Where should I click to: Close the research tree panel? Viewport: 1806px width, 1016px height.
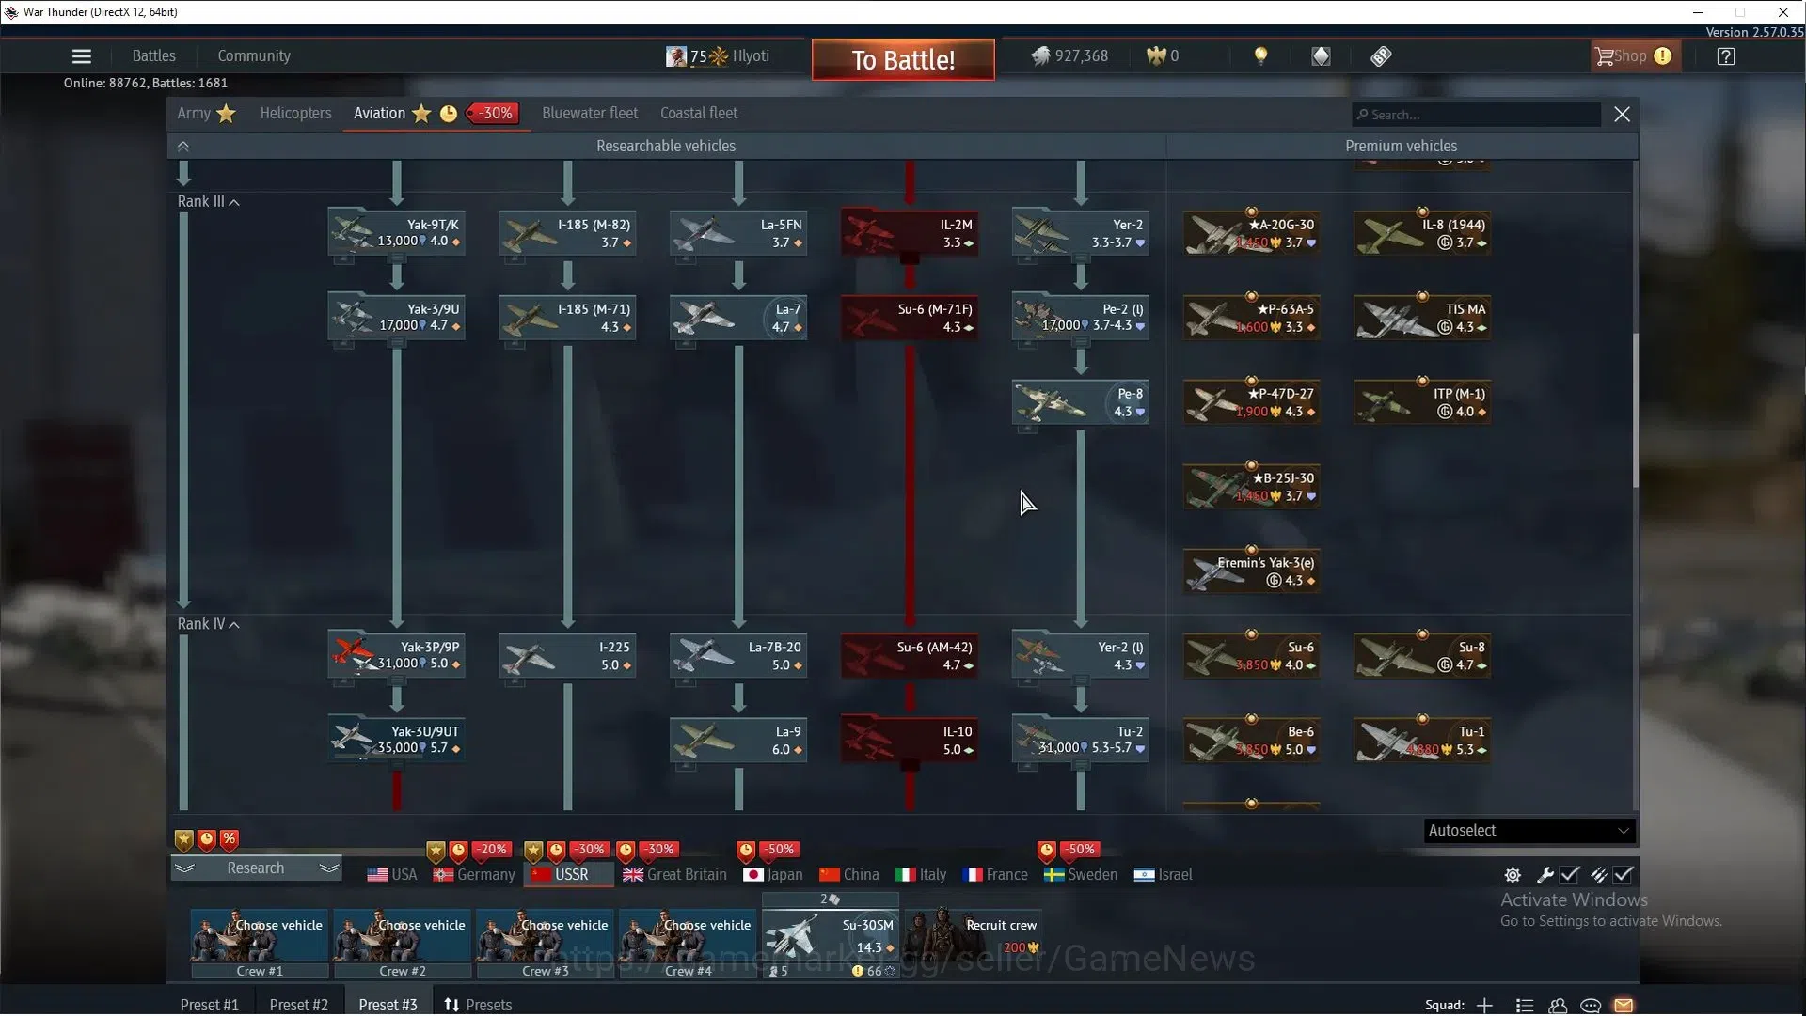1622,115
